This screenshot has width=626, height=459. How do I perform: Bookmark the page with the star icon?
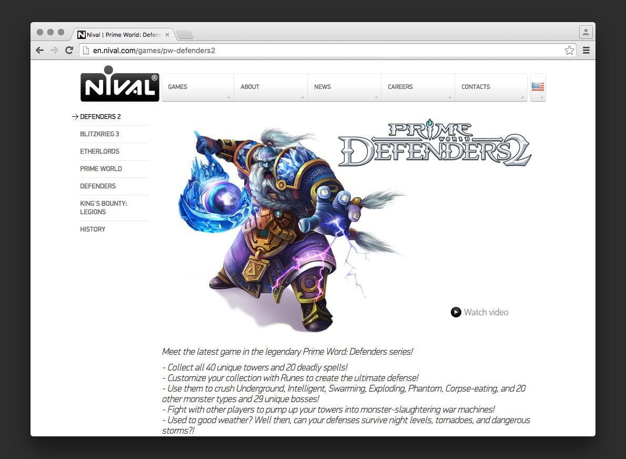[569, 51]
